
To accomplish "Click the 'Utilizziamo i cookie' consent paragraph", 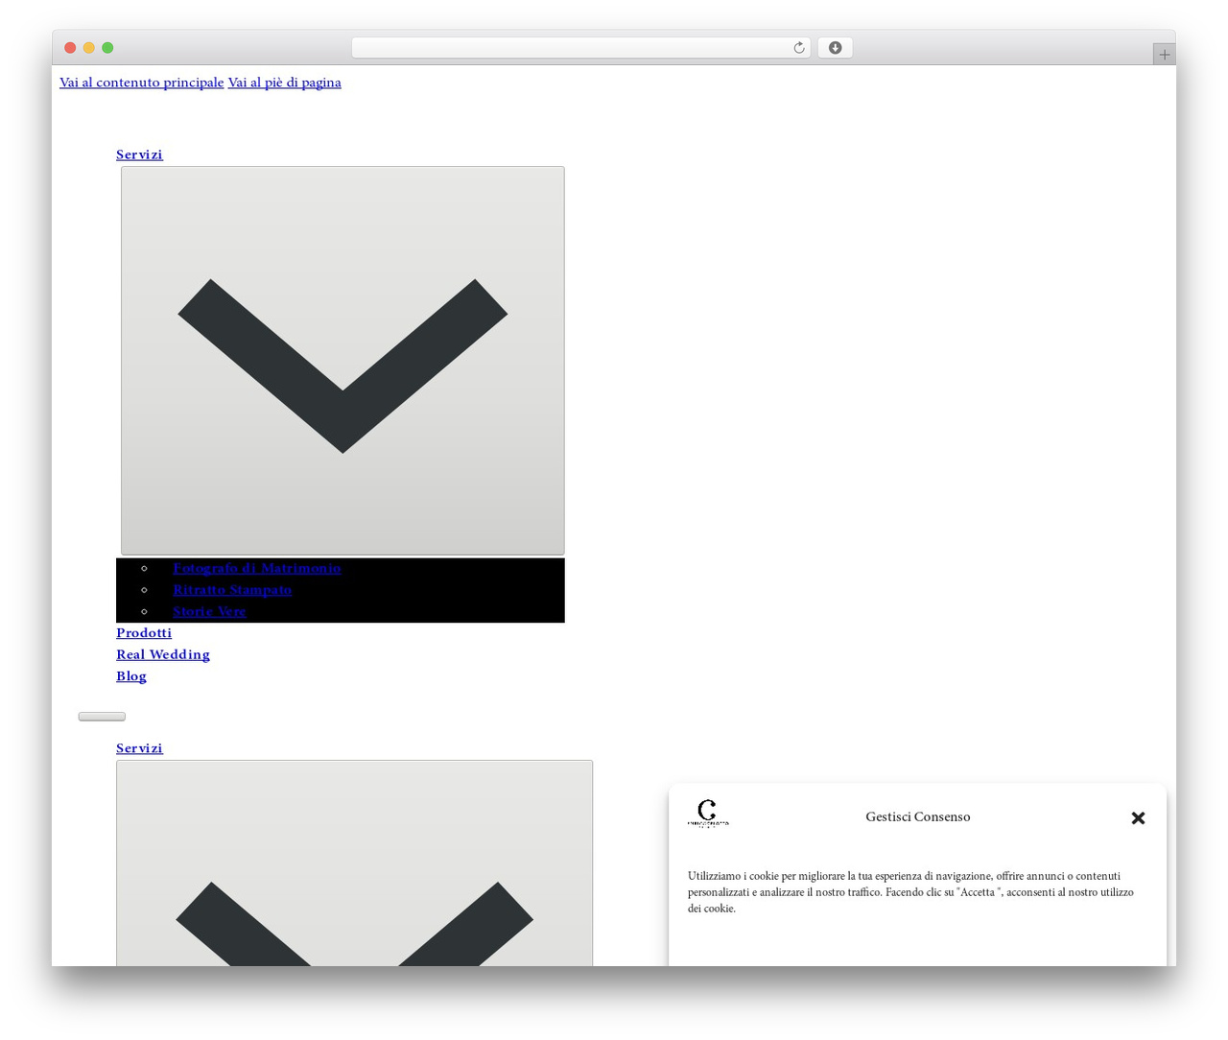I will pyautogui.click(x=910, y=892).
